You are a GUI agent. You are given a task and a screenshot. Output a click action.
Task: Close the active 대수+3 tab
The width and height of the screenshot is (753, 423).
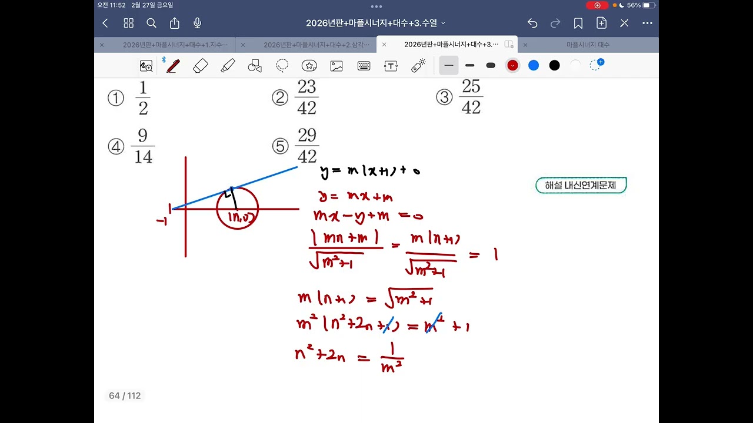click(384, 45)
